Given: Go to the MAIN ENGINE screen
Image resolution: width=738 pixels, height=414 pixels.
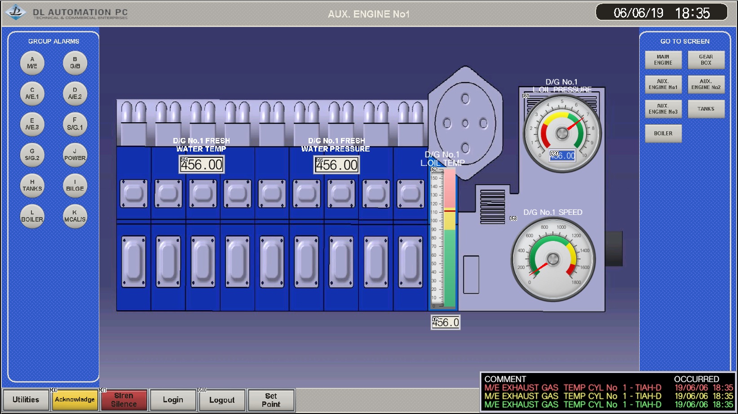Looking at the screenshot, I should [x=663, y=60].
